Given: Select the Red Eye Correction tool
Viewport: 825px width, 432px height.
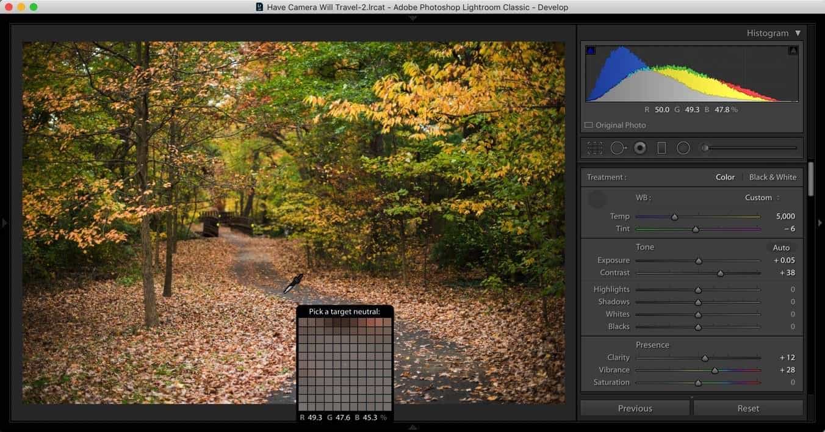Looking at the screenshot, I should click(x=639, y=148).
